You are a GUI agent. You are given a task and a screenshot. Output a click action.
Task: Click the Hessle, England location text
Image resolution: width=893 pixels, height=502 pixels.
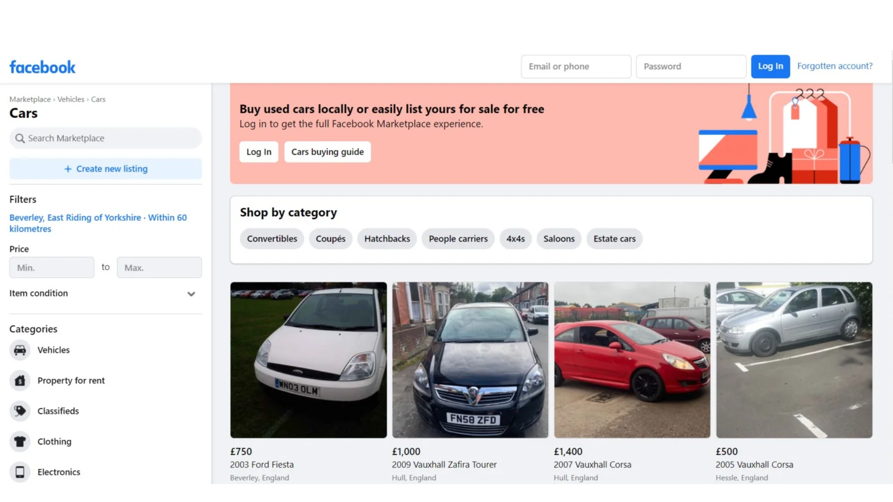pyautogui.click(x=742, y=478)
